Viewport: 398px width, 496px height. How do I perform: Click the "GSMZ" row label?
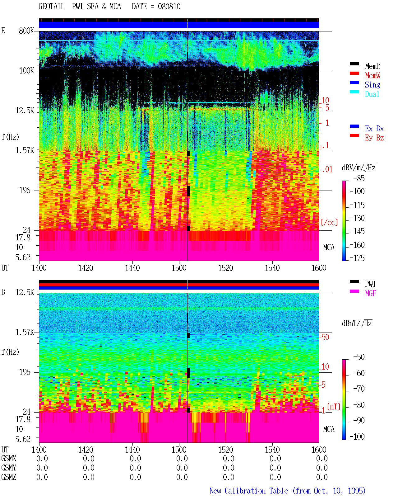coord(9,477)
